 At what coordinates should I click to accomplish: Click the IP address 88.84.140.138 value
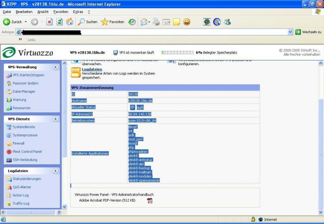[140, 114]
